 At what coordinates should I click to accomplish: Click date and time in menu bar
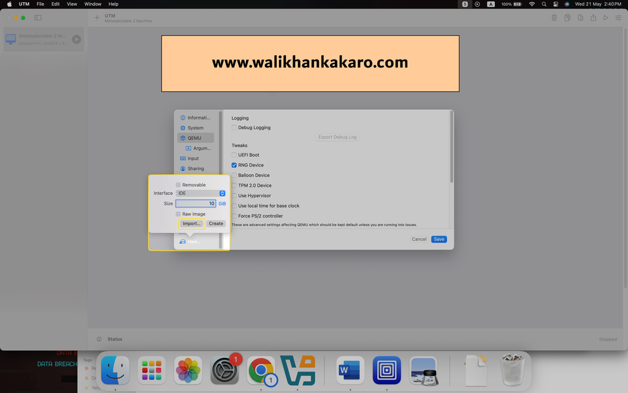598,4
